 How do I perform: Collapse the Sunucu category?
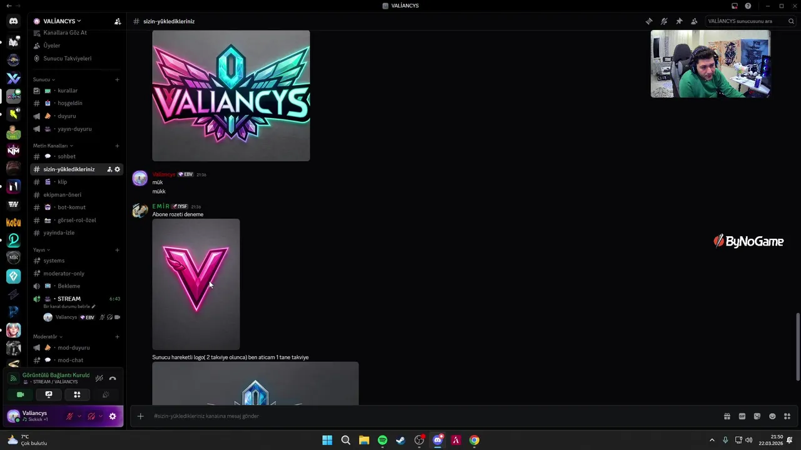(44, 79)
